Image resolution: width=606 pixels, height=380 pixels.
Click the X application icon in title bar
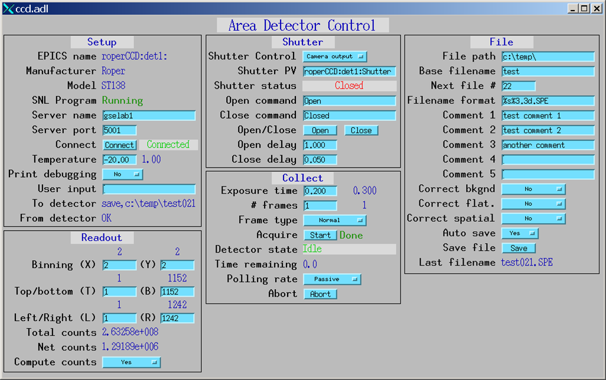tap(8, 8)
